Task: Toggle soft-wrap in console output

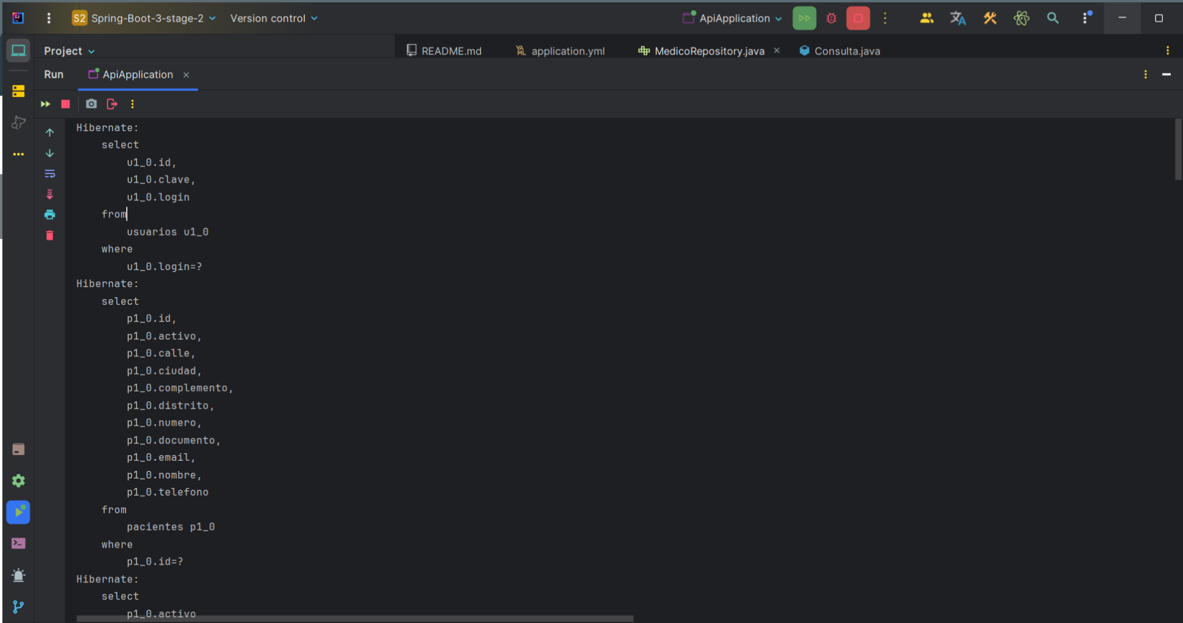Action: pyautogui.click(x=49, y=174)
